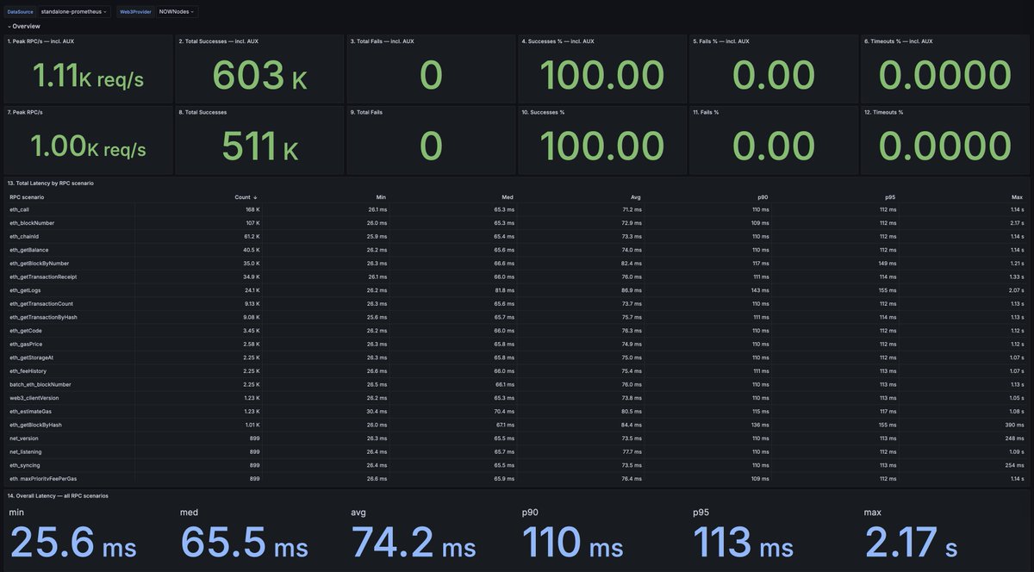The width and height of the screenshot is (1034, 572).
Task: Click the overall p90 110 ms value
Action: pos(572,544)
